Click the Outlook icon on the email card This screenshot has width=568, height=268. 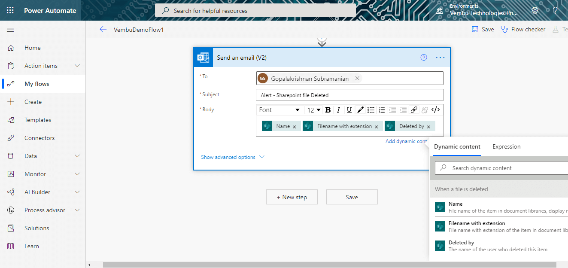203,58
